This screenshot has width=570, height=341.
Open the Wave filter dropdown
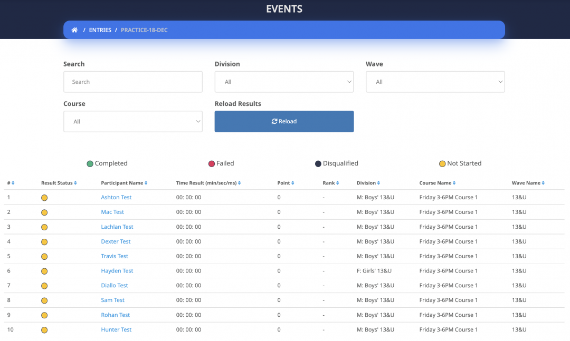point(435,82)
